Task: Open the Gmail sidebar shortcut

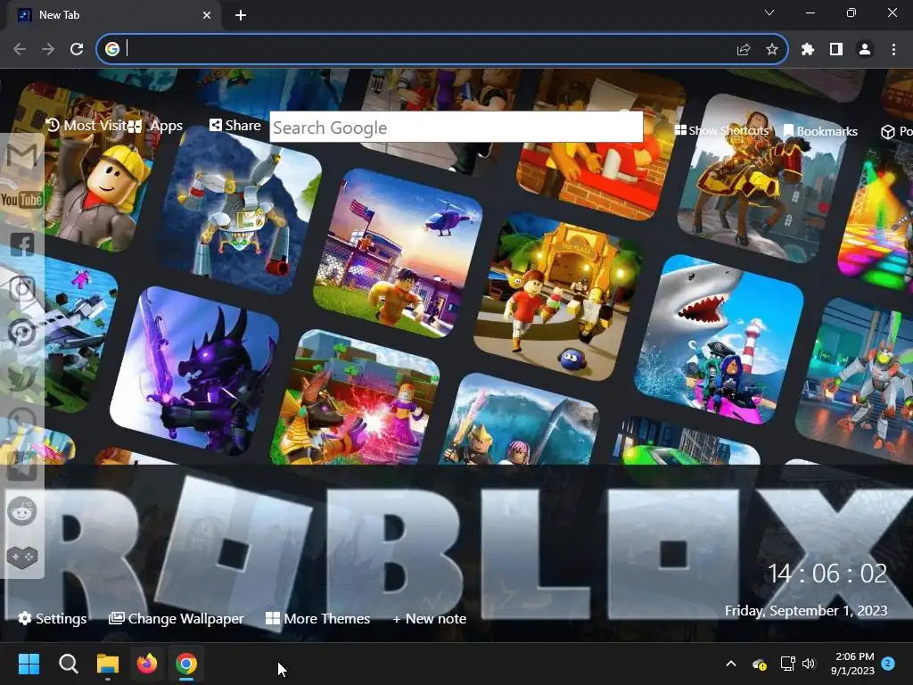Action: (x=22, y=155)
